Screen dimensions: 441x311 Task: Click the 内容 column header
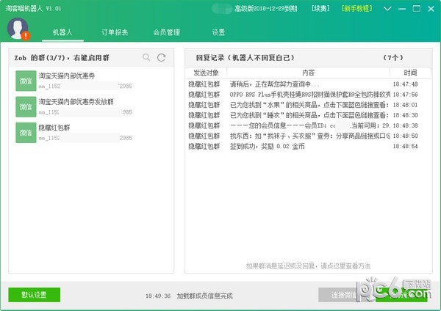pos(308,73)
